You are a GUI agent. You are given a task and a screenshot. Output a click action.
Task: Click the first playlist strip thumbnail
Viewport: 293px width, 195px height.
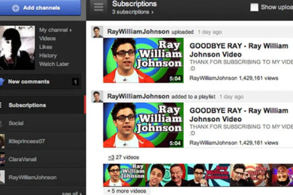point(124,175)
